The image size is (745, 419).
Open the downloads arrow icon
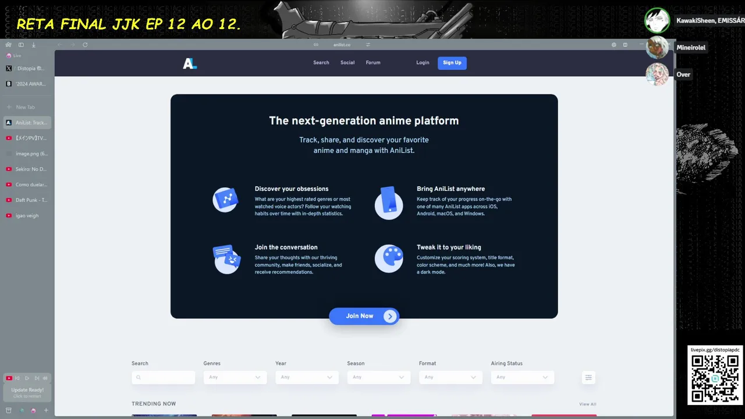coord(33,45)
